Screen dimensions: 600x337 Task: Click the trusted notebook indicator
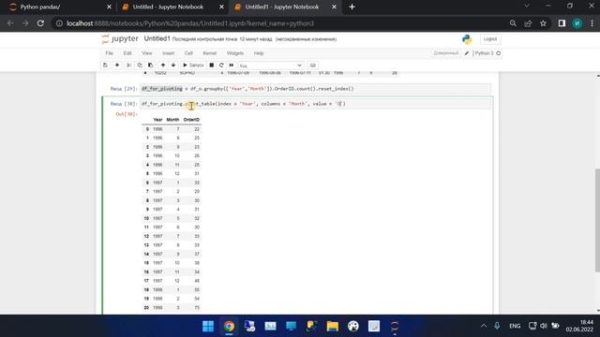tap(446, 53)
